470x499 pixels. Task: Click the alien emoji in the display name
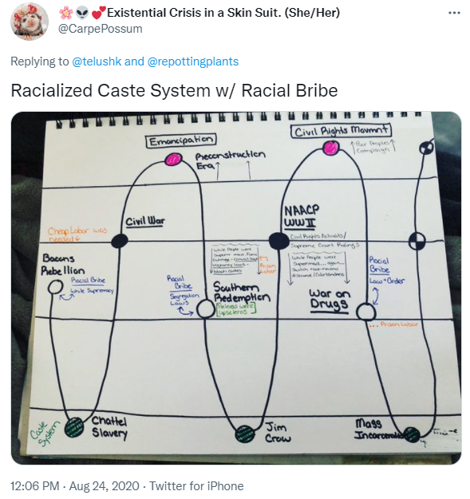(x=82, y=13)
